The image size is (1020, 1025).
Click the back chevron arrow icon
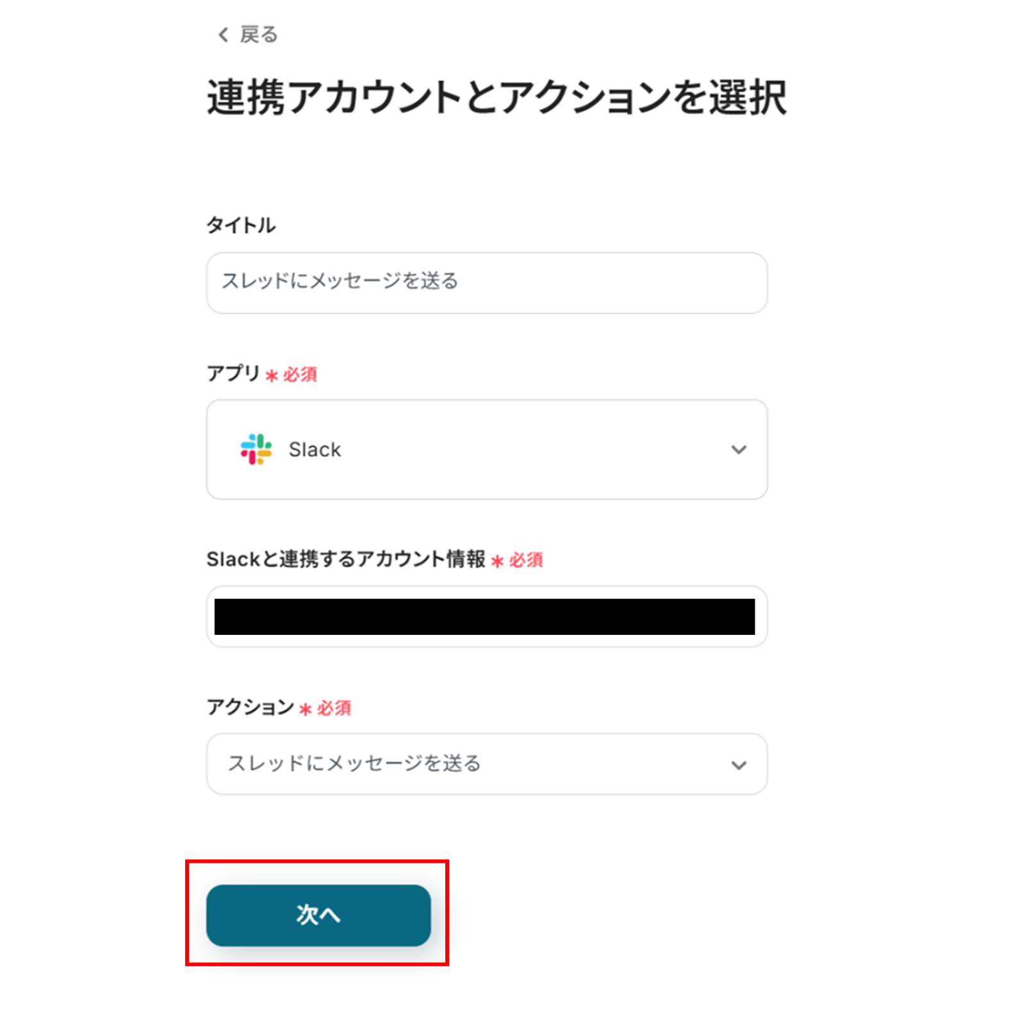point(223,35)
